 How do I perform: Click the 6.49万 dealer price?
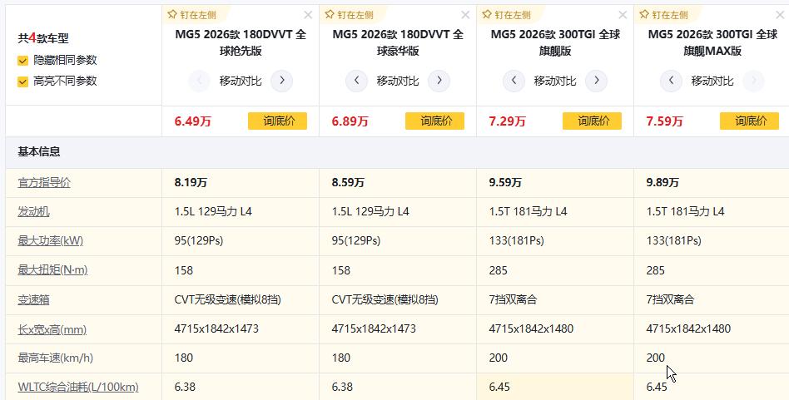pos(193,121)
